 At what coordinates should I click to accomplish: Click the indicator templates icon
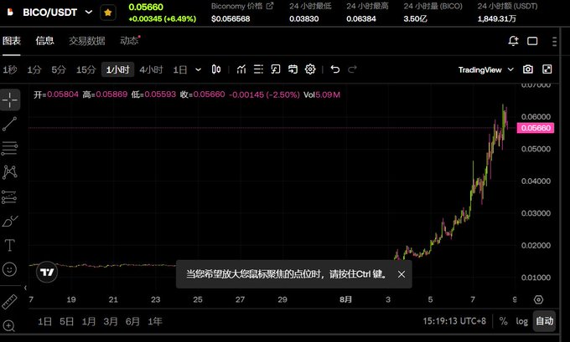[x=276, y=69]
